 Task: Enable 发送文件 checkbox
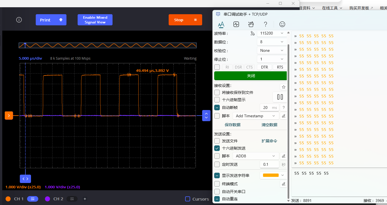217,141
